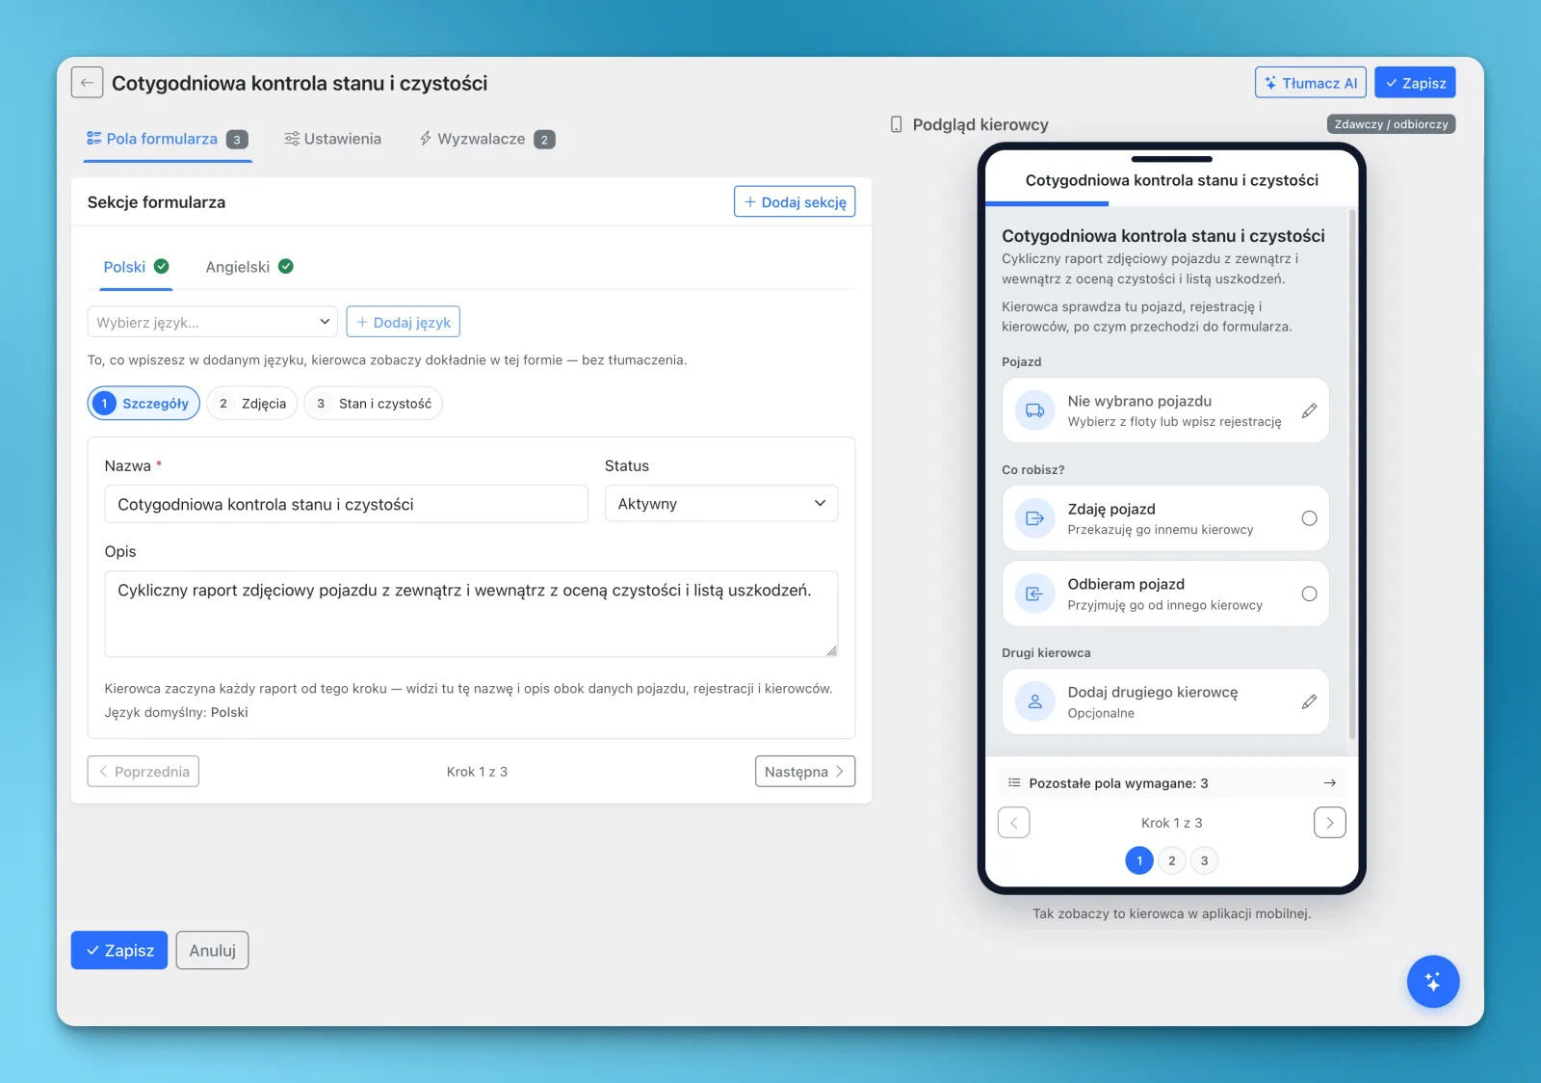Select step dot 3 in phone preview
Image resolution: width=1541 pixels, height=1083 pixels.
(1204, 860)
